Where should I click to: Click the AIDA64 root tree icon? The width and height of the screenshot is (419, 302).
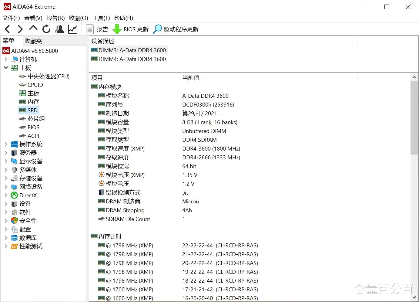click(x=6, y=51)
